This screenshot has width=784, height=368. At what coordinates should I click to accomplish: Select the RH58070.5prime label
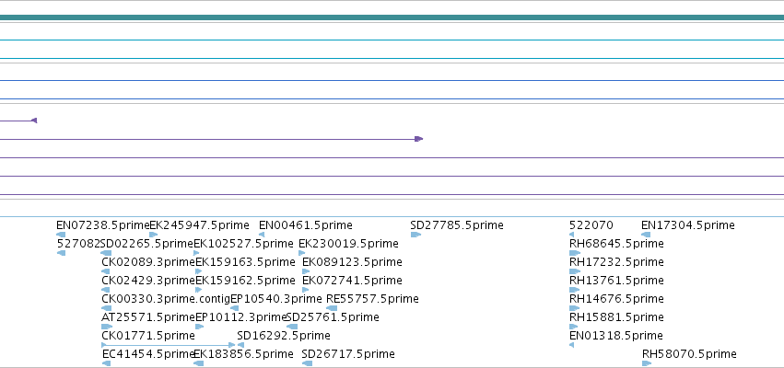(x=689, y=354)
